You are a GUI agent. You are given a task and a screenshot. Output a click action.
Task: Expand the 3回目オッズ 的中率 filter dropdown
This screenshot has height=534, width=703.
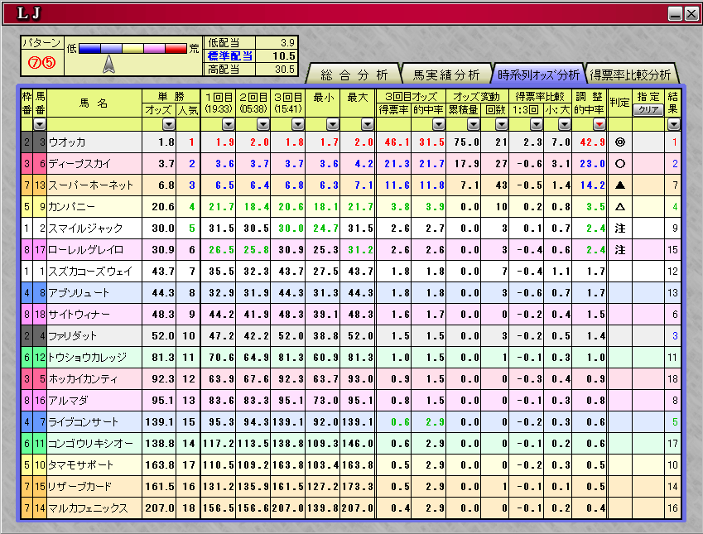click(x=439, y=124)
